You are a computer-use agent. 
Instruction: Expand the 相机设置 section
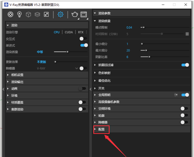click(x=47, y=75)
